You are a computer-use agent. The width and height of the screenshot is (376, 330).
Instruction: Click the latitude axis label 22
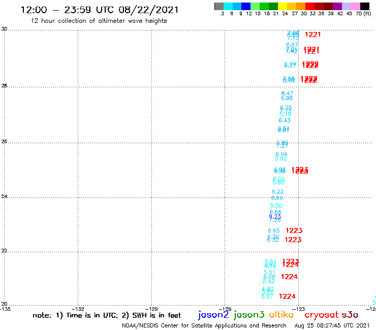coord(4,250)
